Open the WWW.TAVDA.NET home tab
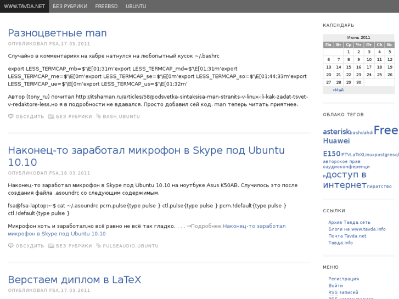The width and height of the screenshot is (399, 299). point(25,7)
